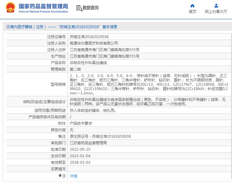Click registrant name 南通华尔康医疗科技有限公司
This screenshot has width=232, height=182.
point(94,43)
